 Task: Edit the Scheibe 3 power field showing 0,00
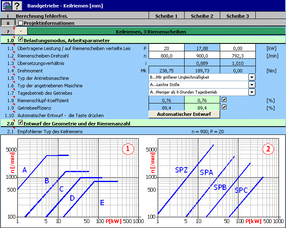click(x=238, y=48)
